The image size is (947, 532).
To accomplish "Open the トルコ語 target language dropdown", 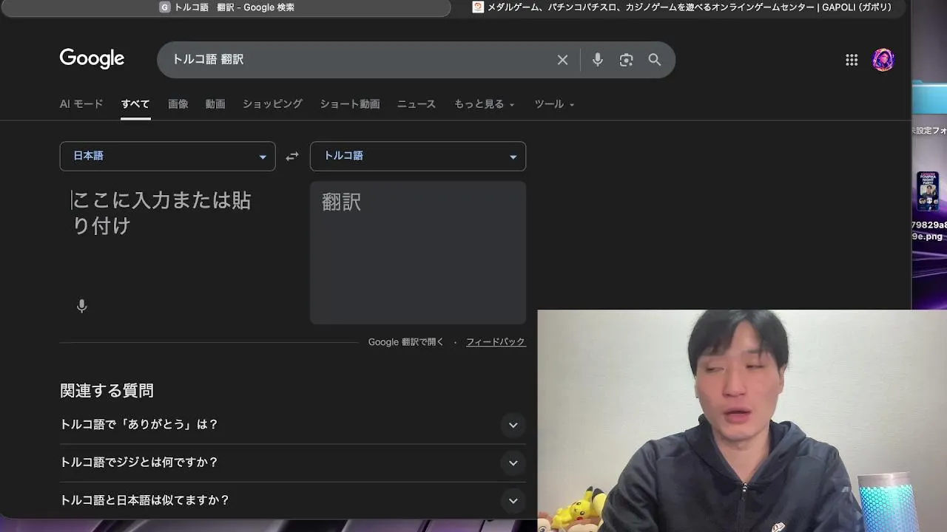I will (x=418, y=156).
